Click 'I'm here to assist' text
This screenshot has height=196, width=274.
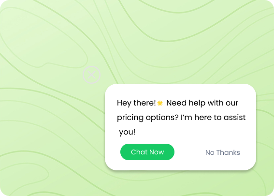[213, 117]
